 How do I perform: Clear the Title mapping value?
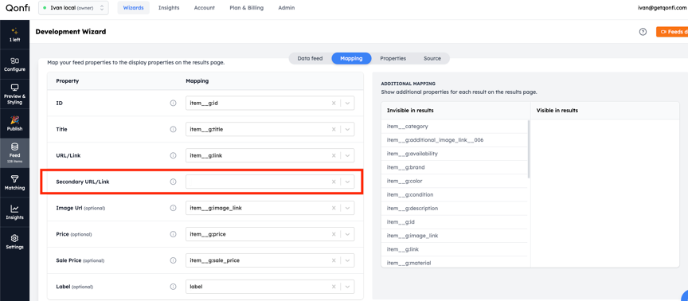click(334, 130)
